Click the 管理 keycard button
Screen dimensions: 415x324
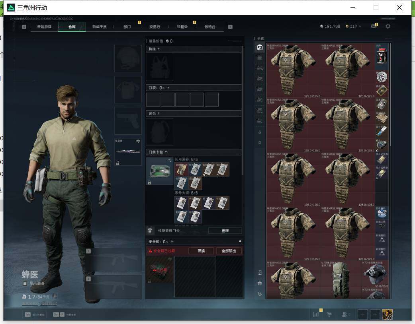[x=225, y=231]
